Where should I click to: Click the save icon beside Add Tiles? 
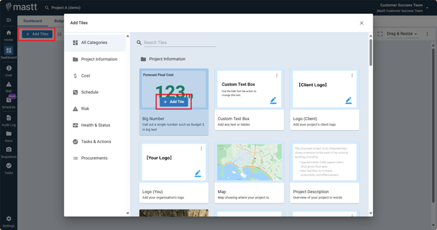tap(59, 34)
